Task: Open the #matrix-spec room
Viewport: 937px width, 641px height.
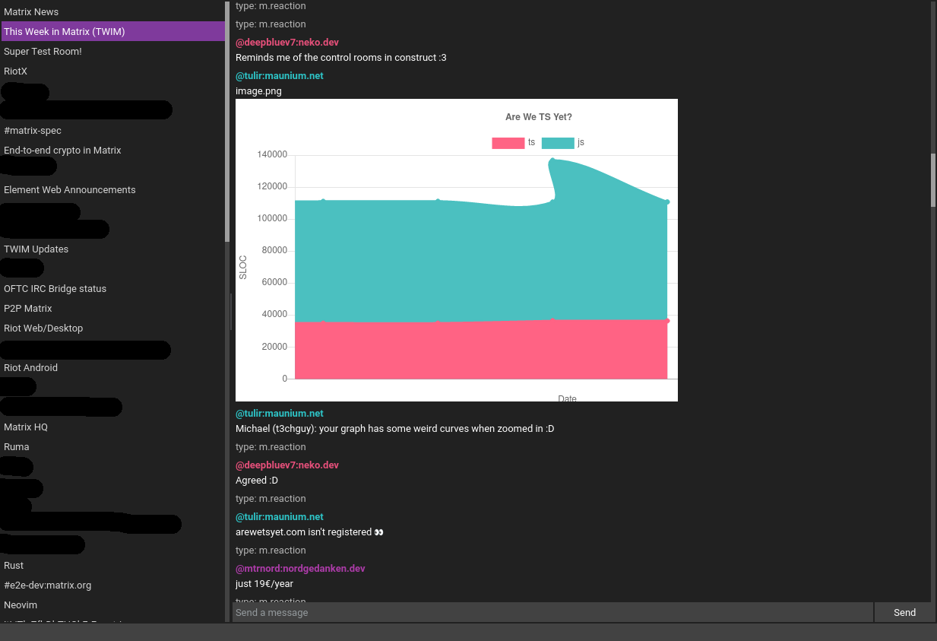Action: pos(33,131)
